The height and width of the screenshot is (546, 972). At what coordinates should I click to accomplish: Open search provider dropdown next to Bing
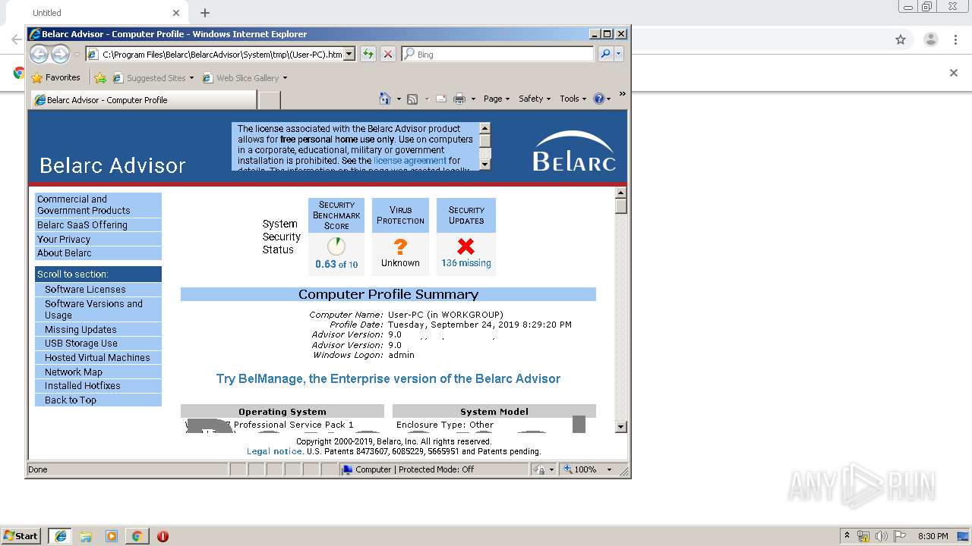click(x=619, y=54)
